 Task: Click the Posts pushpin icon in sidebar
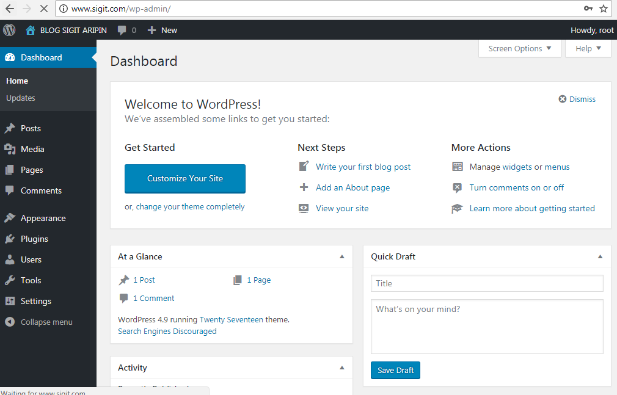coord(10,128)
